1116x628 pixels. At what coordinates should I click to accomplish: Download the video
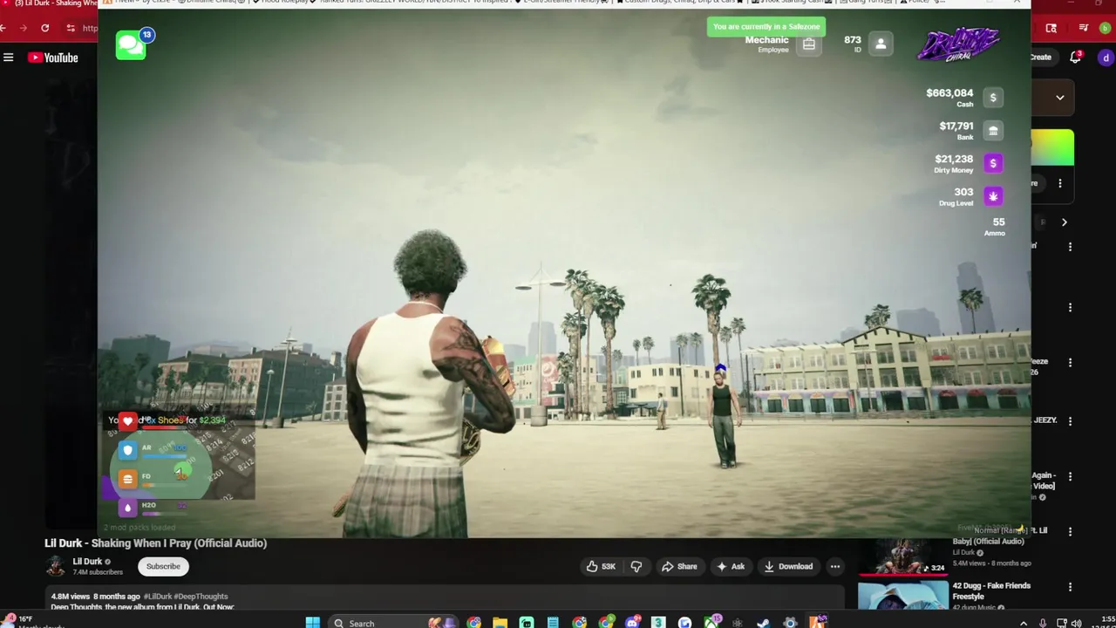[x=787, y=567]
